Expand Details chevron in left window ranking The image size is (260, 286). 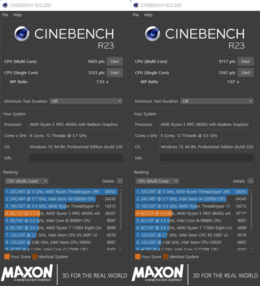pyautogui.click(x=120, y=181)
